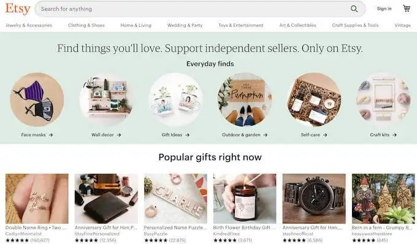Select the Vintage category

point(403,25)
